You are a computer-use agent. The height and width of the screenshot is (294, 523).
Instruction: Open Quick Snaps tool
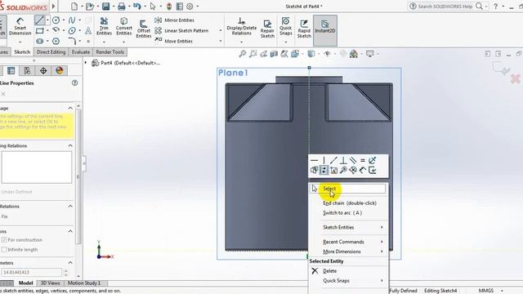point(285,26)
